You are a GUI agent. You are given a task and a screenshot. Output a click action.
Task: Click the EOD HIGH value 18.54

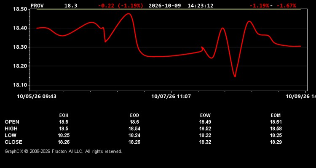tap(134, 129)
